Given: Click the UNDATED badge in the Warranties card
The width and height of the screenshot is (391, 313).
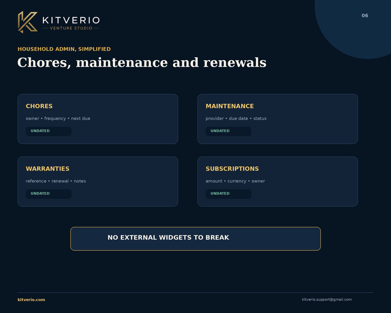Looking at the screenshot, I should coord(48,194).
